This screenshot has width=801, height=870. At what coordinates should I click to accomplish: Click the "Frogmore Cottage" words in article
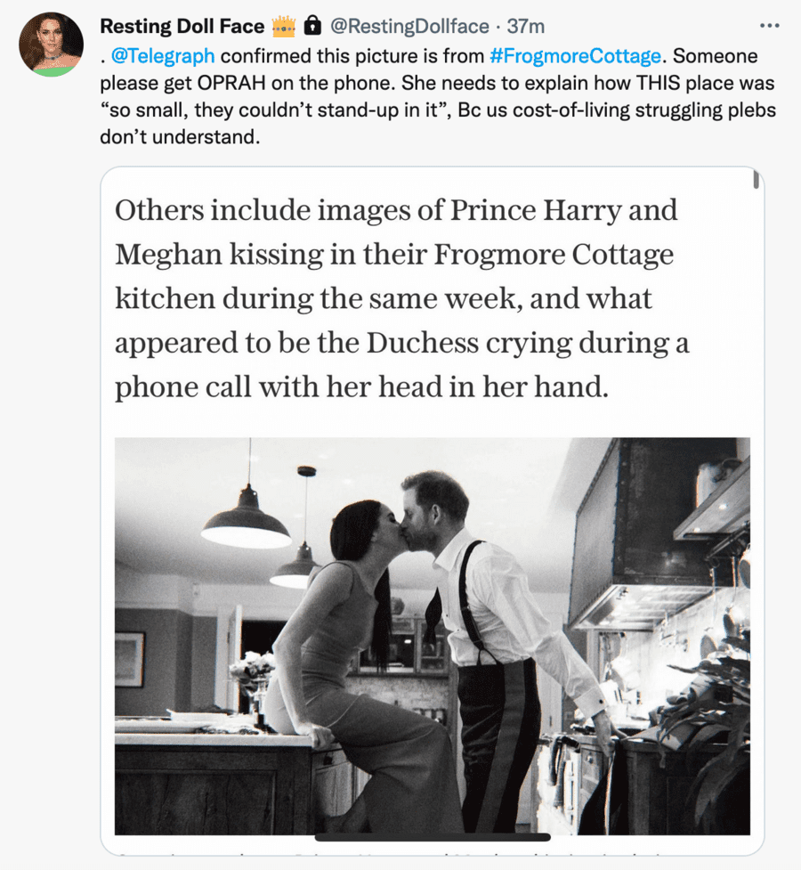pyautogui.click(x=554, y=255)
